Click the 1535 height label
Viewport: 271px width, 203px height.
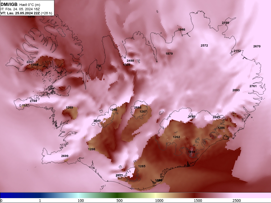(127, 65)
